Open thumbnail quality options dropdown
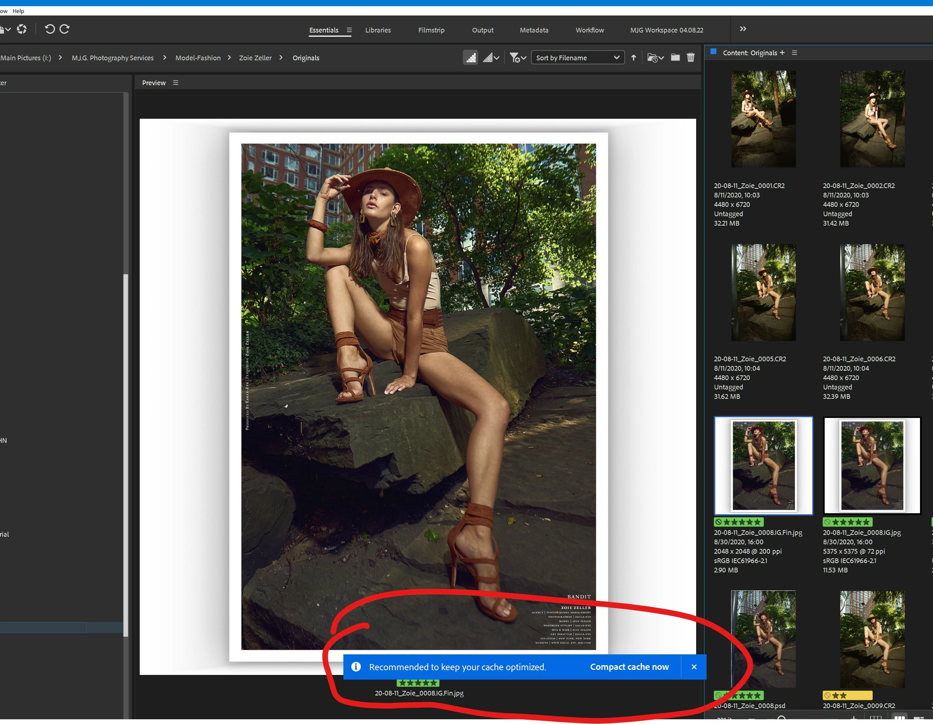Screen dimensions: 933x724 491,58
